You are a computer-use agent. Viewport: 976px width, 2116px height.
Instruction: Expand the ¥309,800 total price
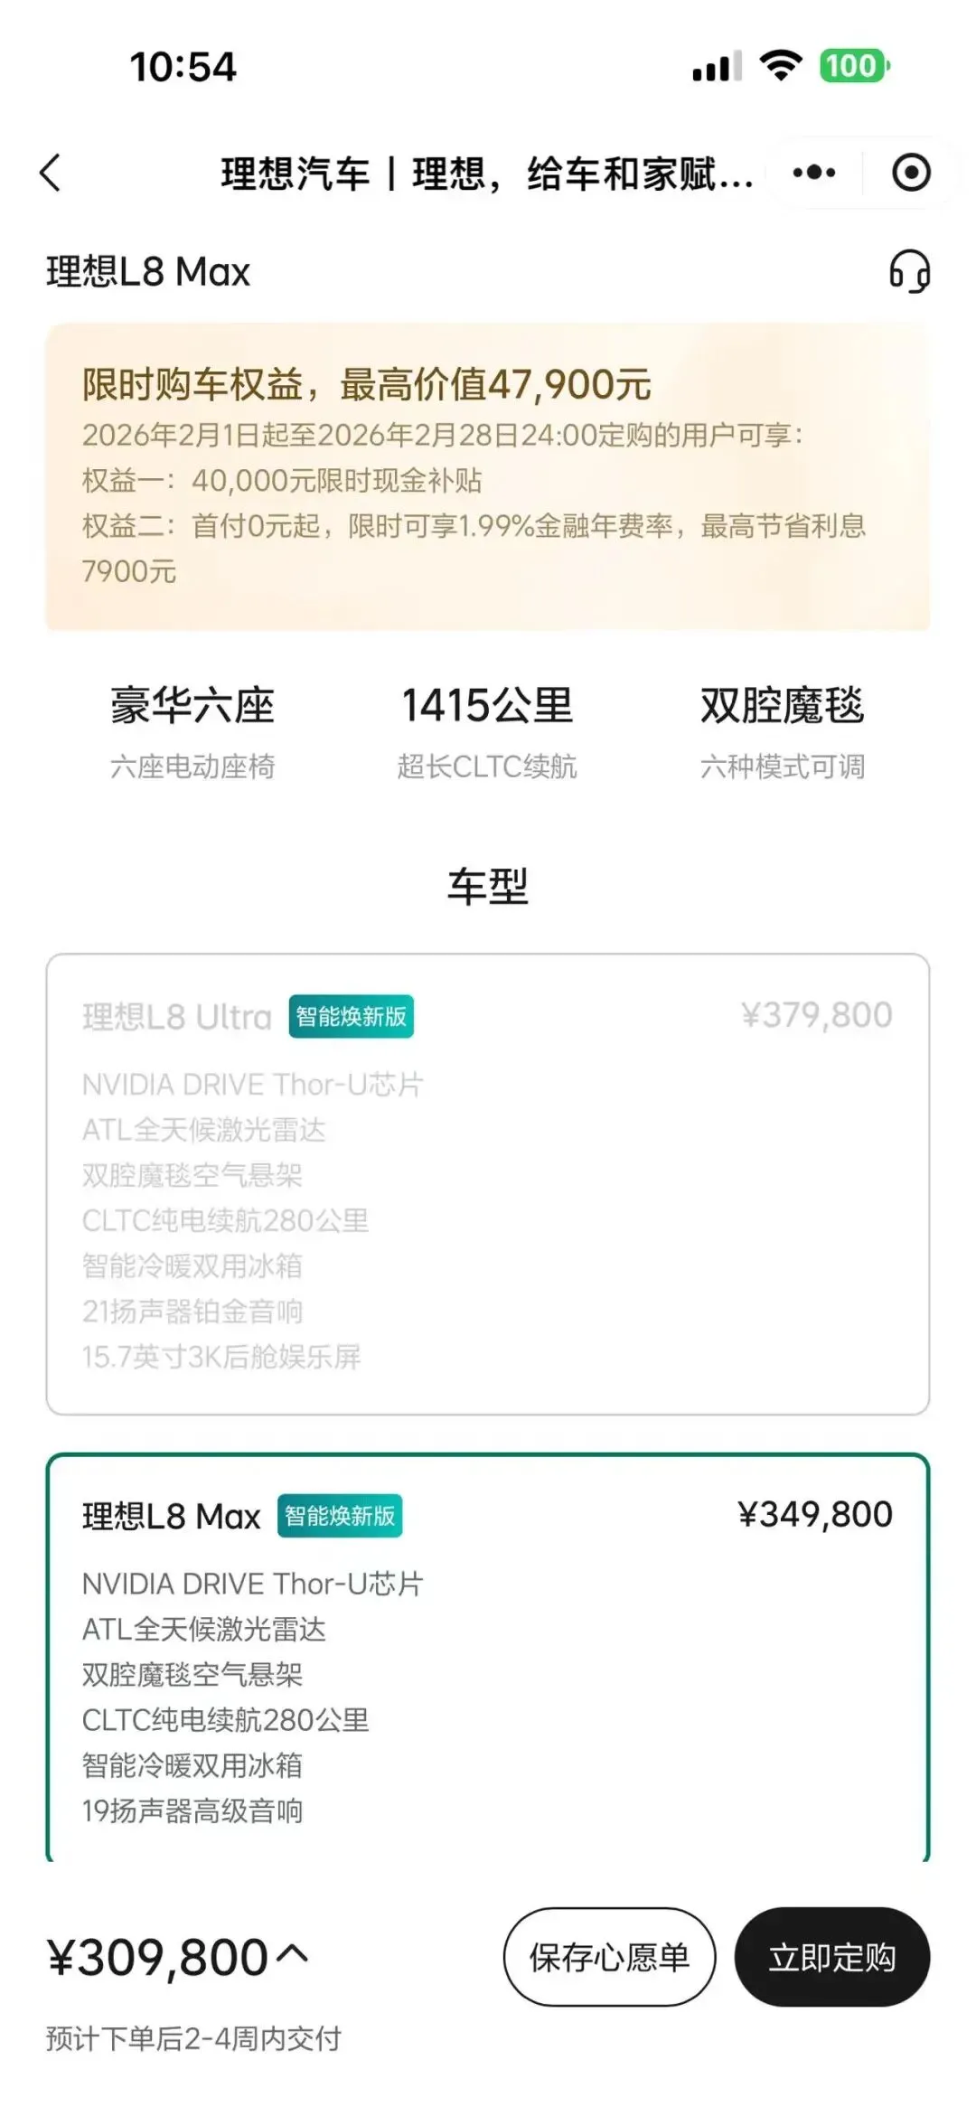click(158, 1957)
